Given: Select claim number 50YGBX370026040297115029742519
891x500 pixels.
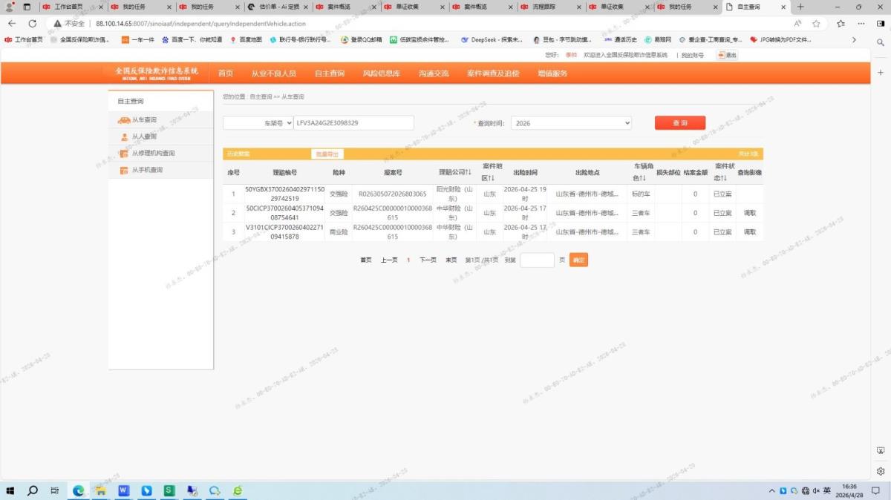Looking at the screenshot, I should click(x=284, y=194).
